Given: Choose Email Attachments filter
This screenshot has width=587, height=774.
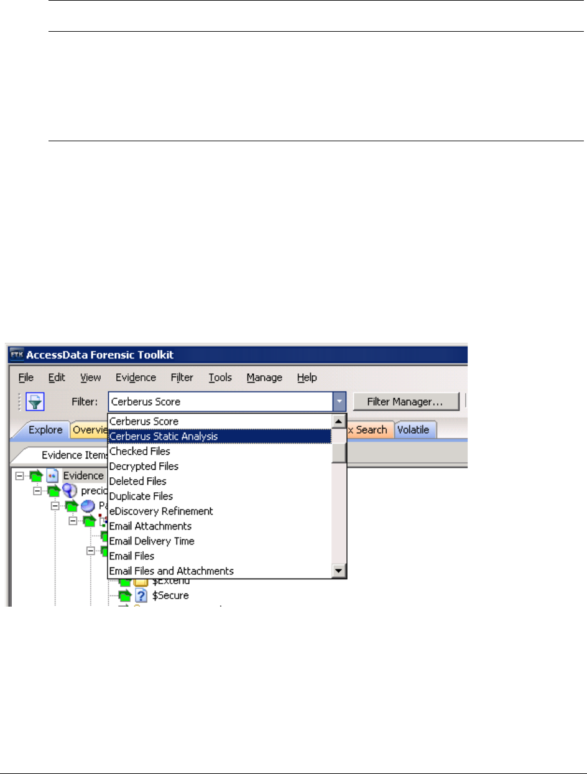Looking at the screenshot, I should (220, 526).
